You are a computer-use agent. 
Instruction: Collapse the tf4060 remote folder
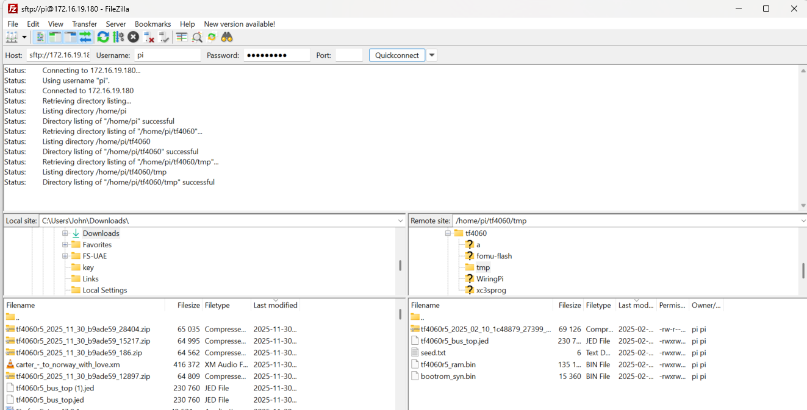[448, 233]
